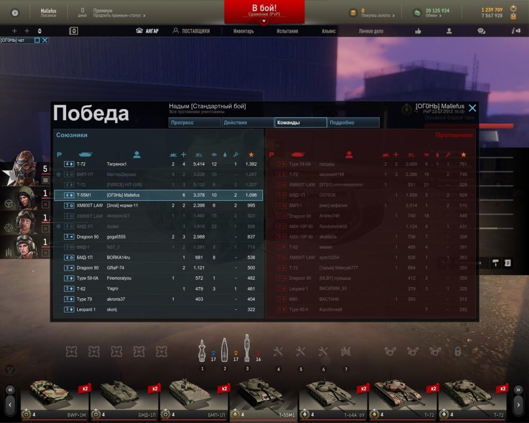529x423 pixels.
Task: Go to the Поставщики menu
Action: click(191, 31)
